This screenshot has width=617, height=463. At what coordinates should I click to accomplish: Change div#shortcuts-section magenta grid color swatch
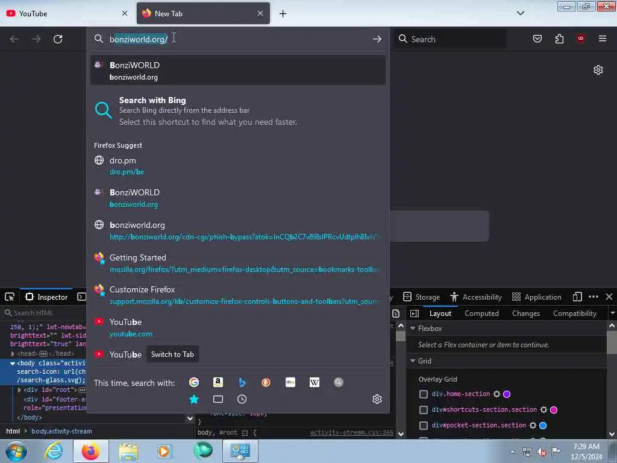tap(554, 409)
